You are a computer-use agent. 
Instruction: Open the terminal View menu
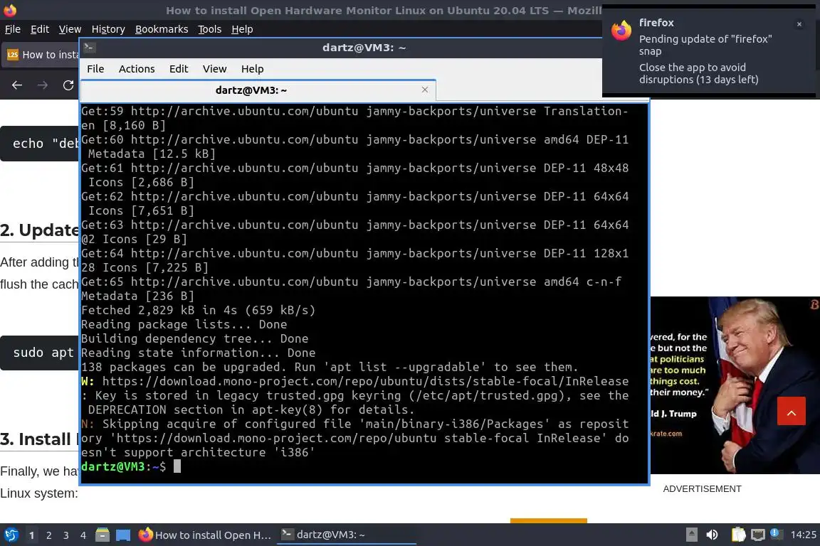214,69
